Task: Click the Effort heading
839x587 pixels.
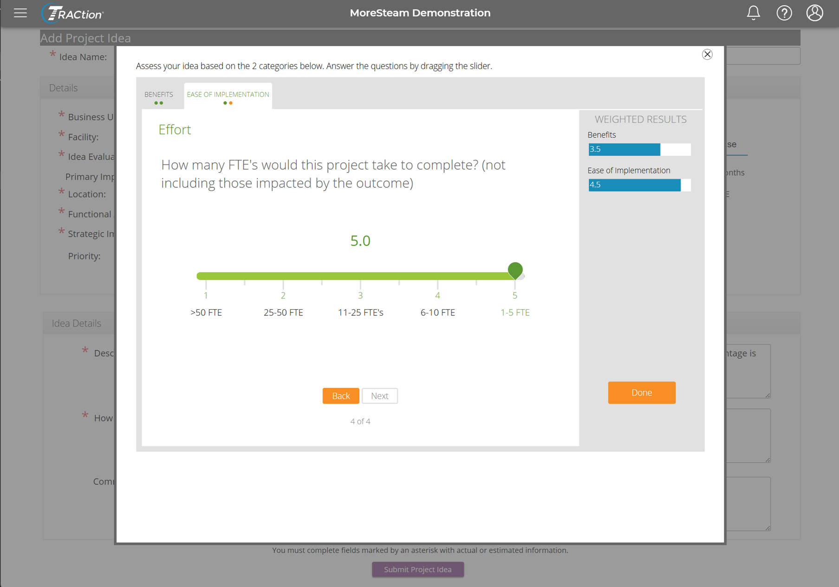Action: click(175, 129)
